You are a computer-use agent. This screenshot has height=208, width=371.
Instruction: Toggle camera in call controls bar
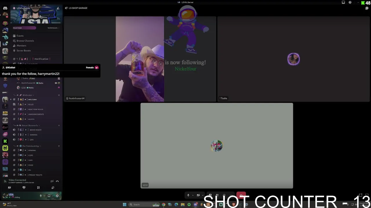(198, 195)
